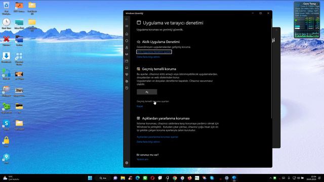Open Açıklardan yararlanma koruması ayarları link

tap(157, 137)
